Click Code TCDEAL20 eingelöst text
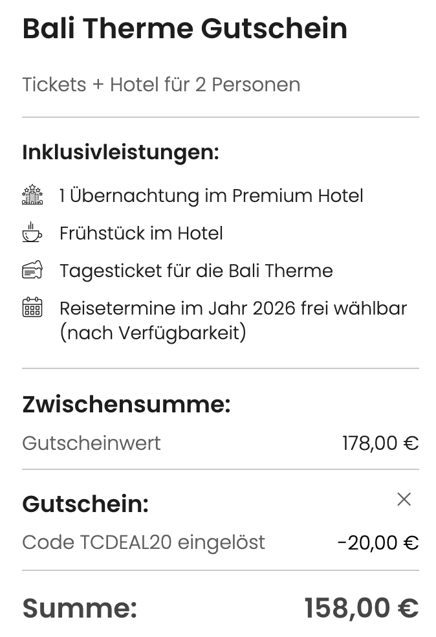This screenshot has height=637, width=436. [143, 542]
